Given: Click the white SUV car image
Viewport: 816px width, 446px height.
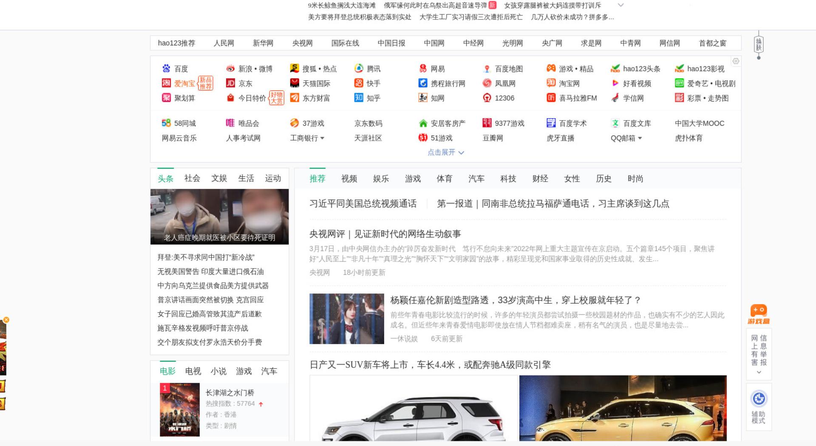Looking at the screenshot, I should coord(414,408).
